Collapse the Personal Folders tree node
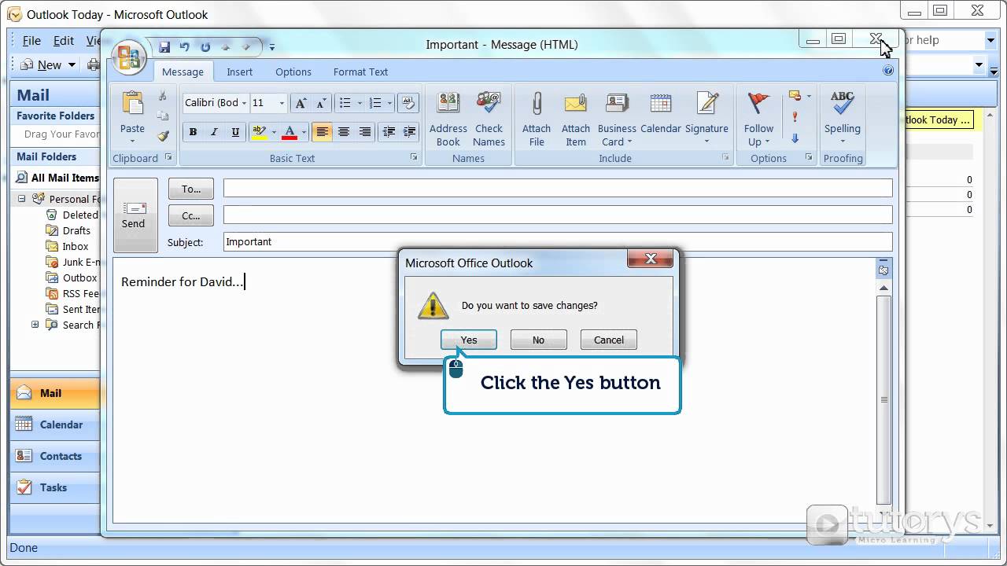 coord(22,199)
